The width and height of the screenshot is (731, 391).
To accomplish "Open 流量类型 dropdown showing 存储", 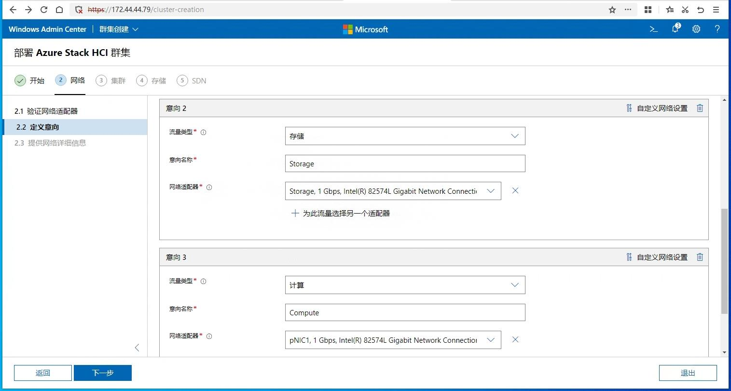I will (405, 136).
